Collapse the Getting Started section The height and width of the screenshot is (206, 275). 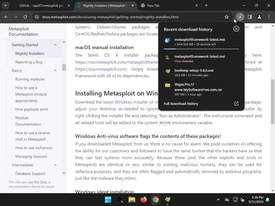coord(55,45)
